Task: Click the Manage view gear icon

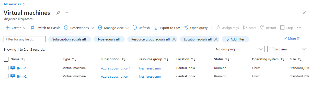Action: [x=100, y=28]
